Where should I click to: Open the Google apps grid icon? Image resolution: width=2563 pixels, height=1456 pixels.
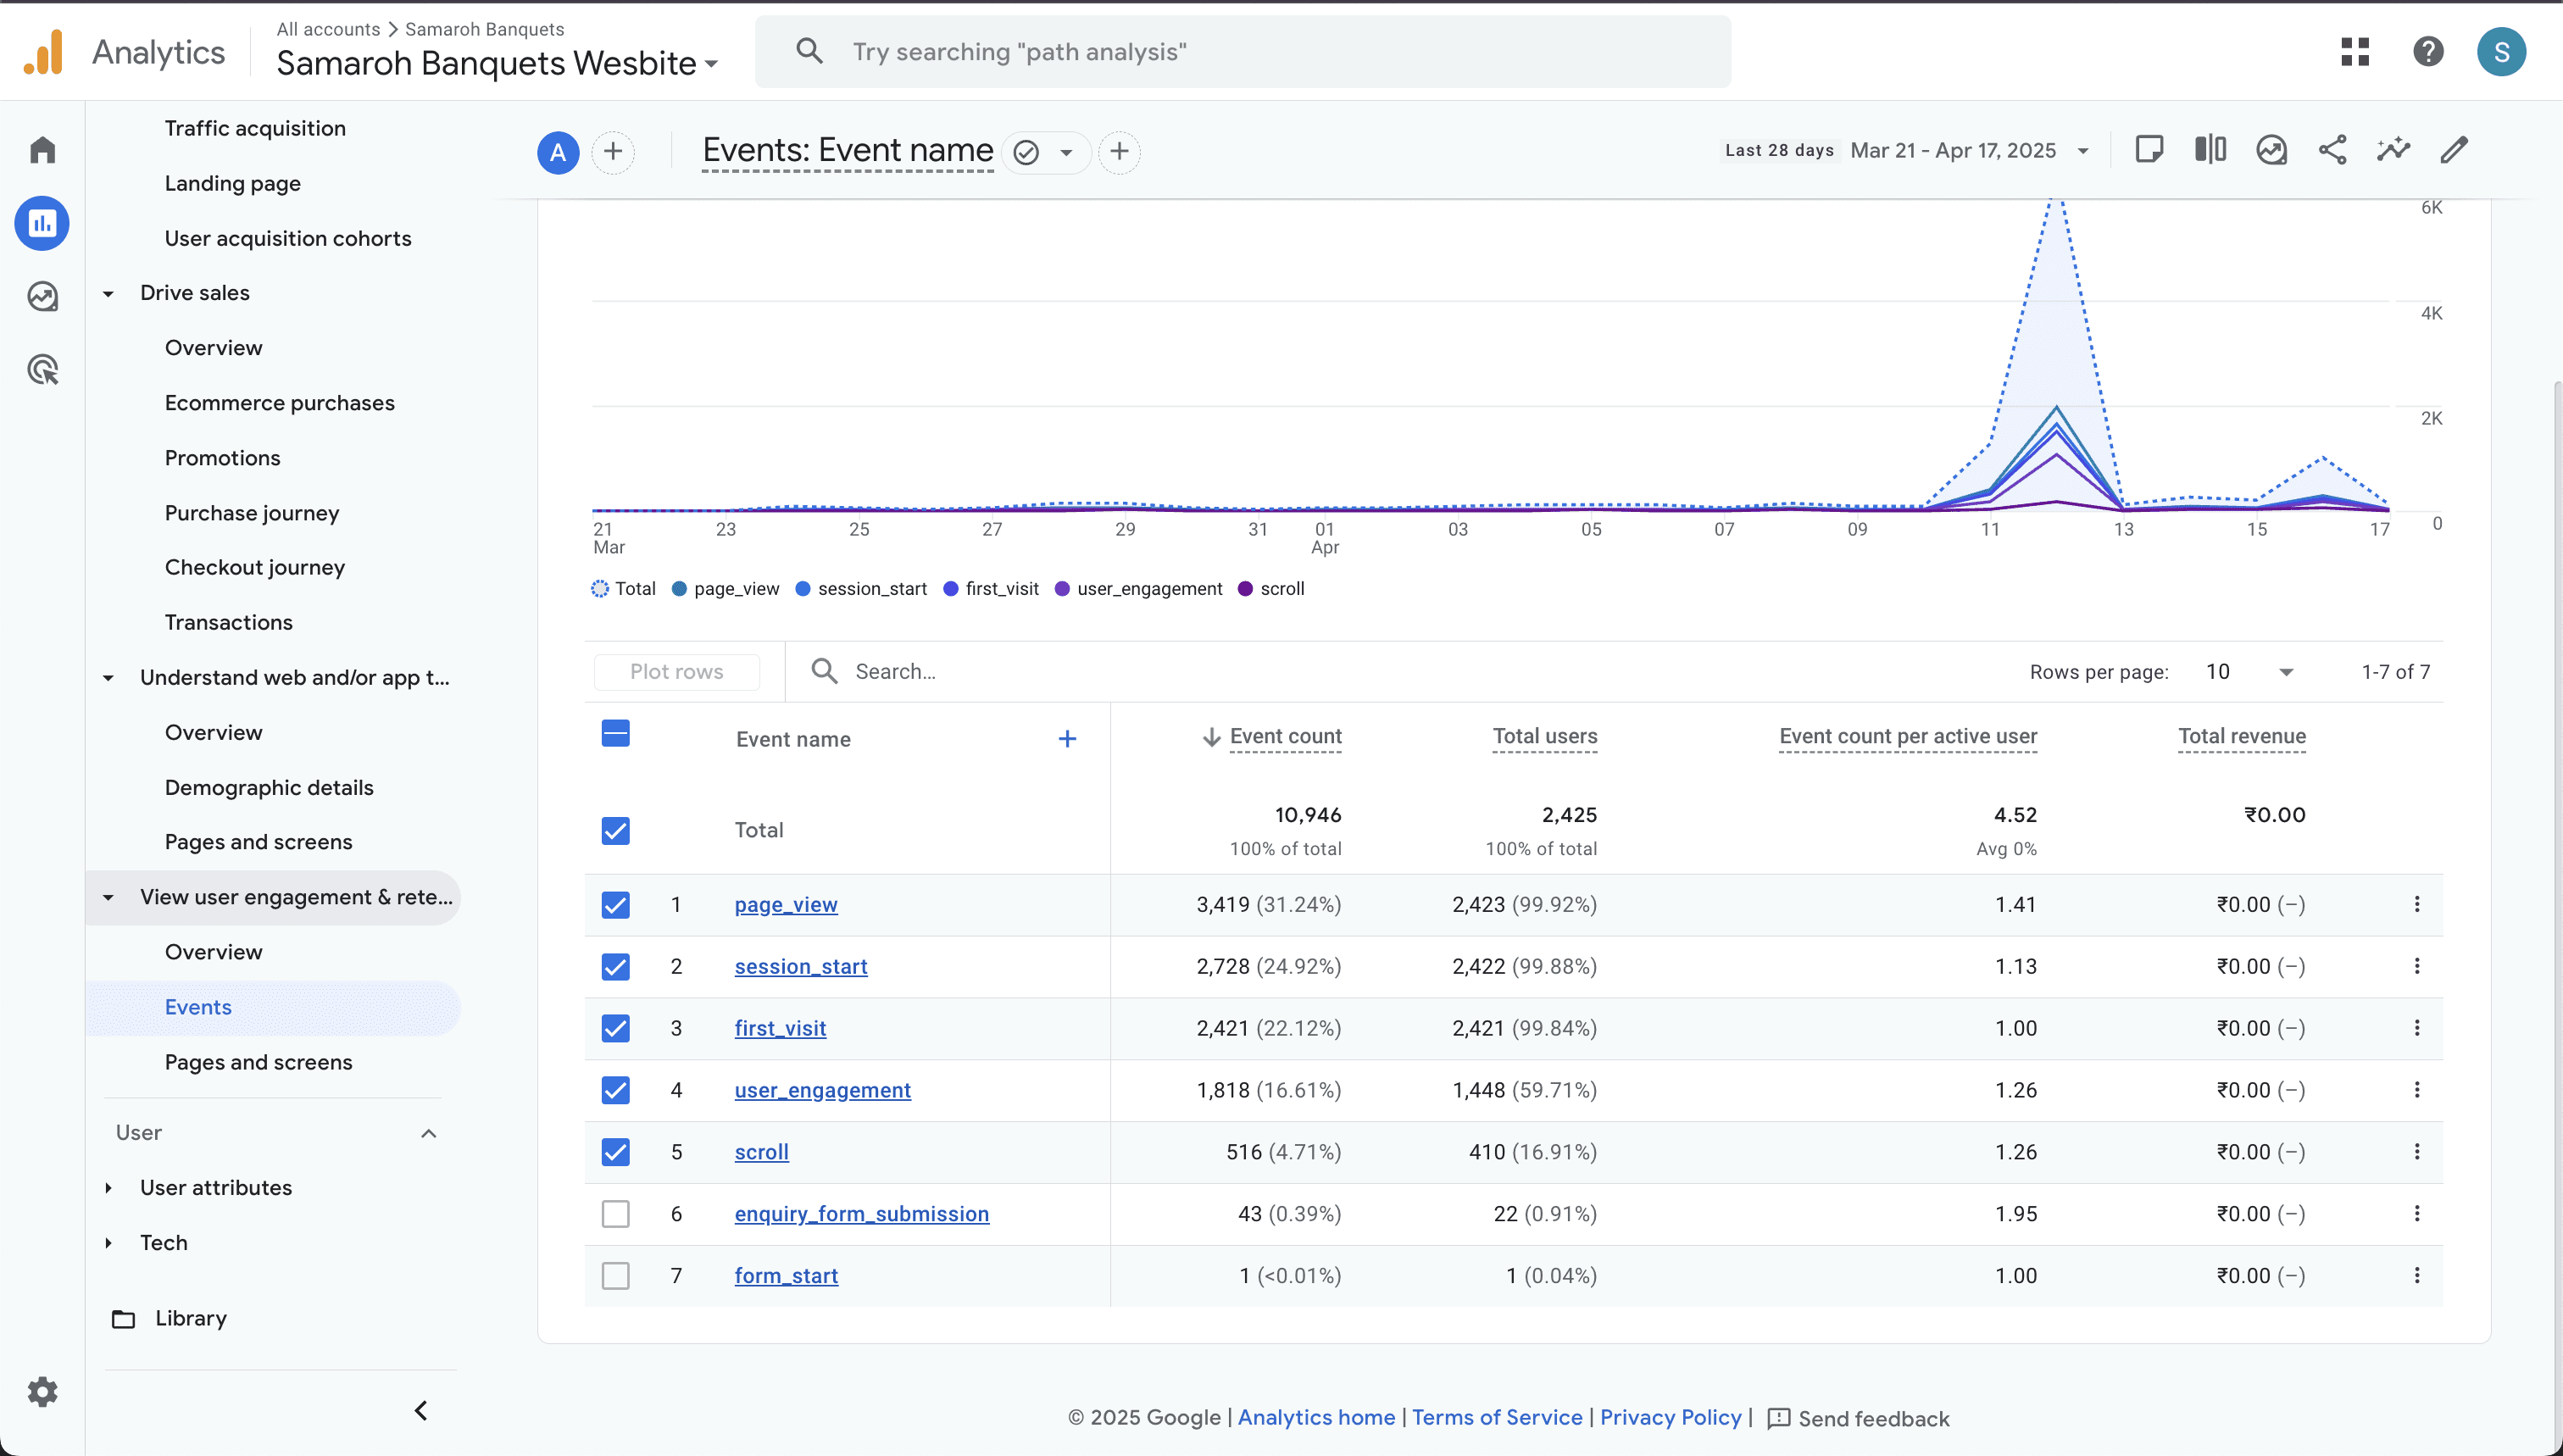[x=2355, y=52]
